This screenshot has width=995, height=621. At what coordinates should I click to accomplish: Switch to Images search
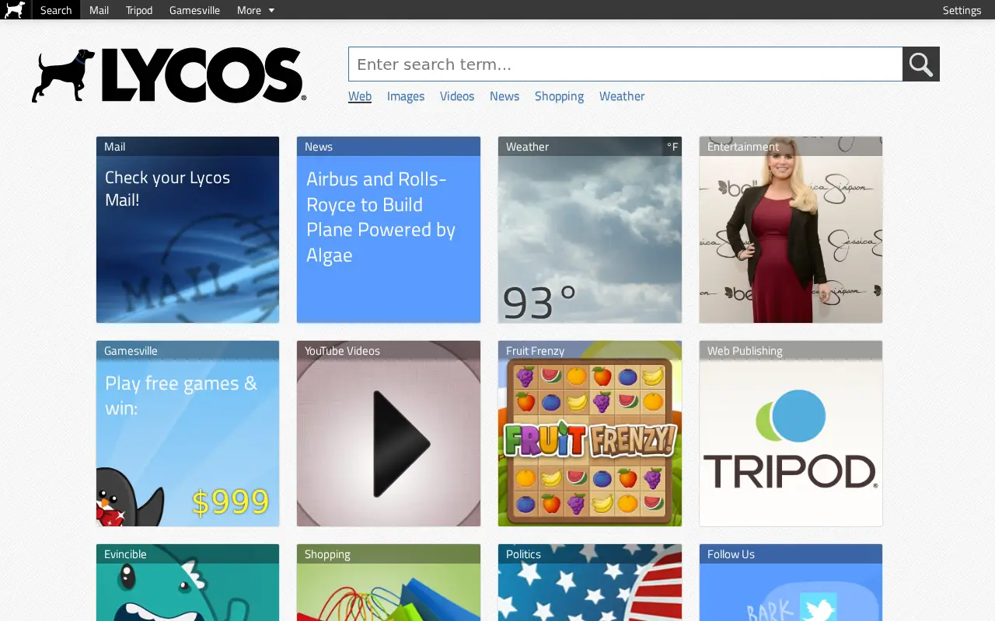pyautogui.click(x=406, y=96)
